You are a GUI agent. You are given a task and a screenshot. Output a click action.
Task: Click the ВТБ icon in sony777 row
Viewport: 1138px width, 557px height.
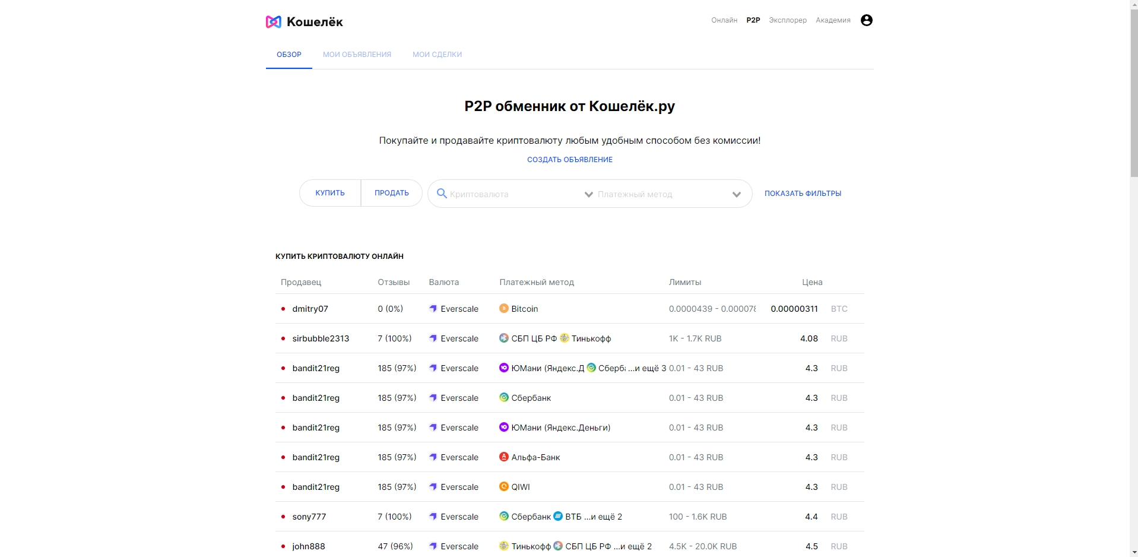pos(558,516)
